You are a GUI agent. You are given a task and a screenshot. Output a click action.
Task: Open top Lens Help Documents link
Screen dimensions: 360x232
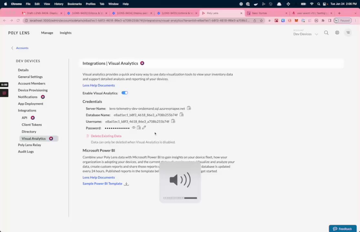pyautogui.click(x=99, y=85)
